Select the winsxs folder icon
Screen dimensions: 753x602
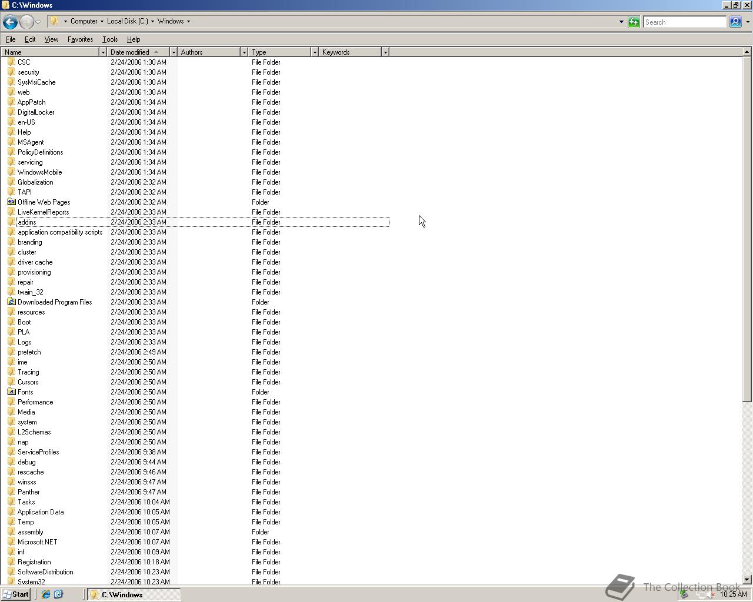tap(11, 481)
